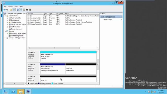
Task: Expand the Event Viewer node
Action: pyautogui.click(x=8, y=20)
